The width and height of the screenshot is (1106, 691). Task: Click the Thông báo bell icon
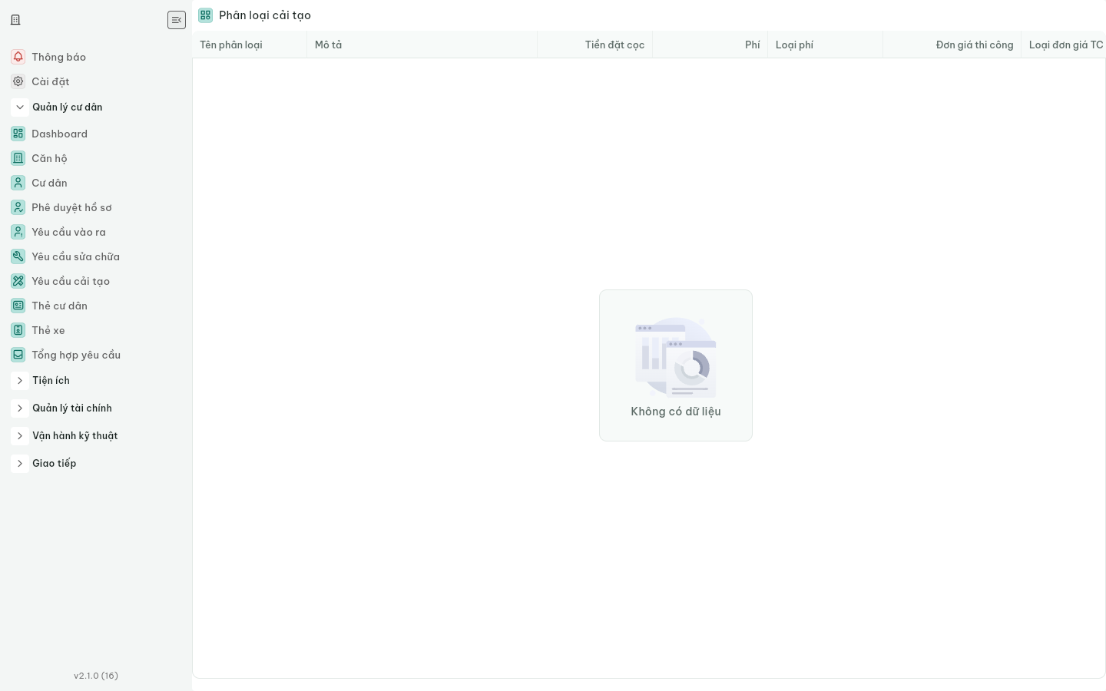click(18, 57)
